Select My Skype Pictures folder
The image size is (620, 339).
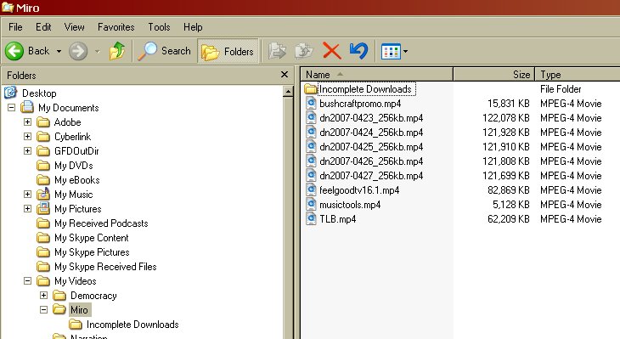92,252
